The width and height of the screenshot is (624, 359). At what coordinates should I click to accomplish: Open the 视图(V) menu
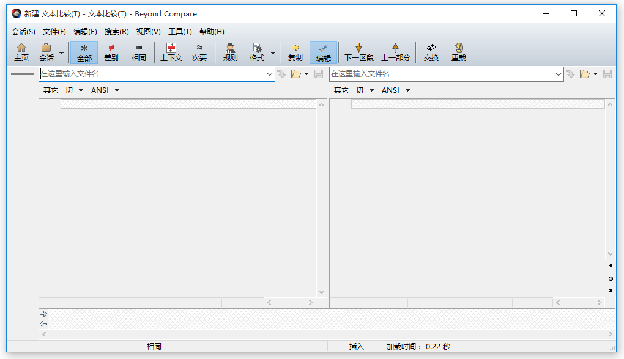pos(149,31)
